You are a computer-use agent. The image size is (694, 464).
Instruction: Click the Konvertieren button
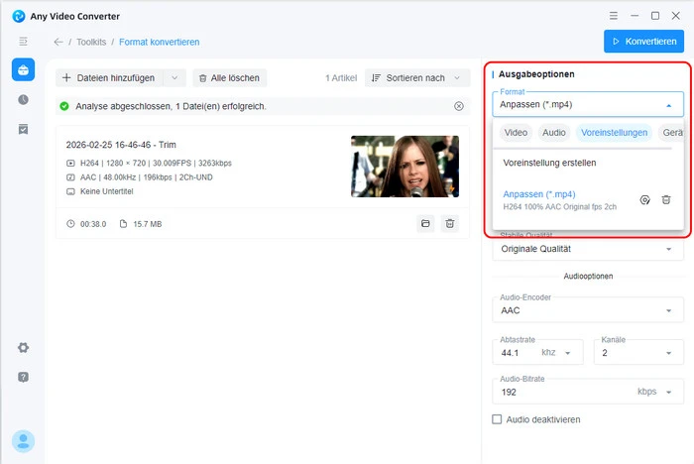[643, 42]
